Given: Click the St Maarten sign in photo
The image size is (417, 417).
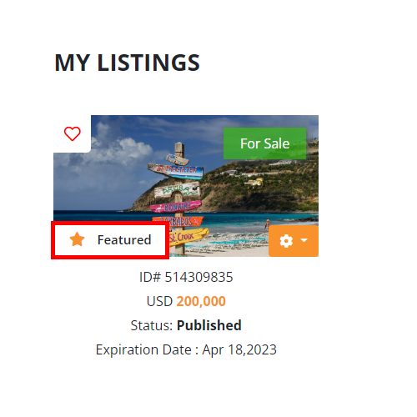Looking at the screenshot, I should click(176, 170).
